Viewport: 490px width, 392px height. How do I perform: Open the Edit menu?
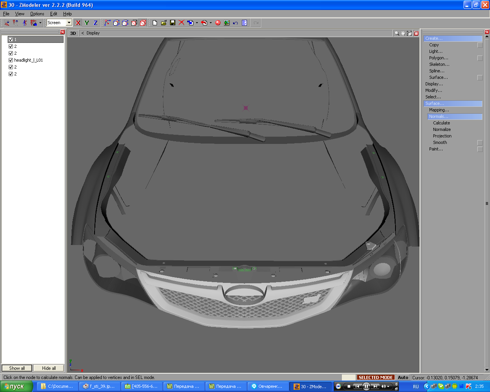(x=54, y=14)
